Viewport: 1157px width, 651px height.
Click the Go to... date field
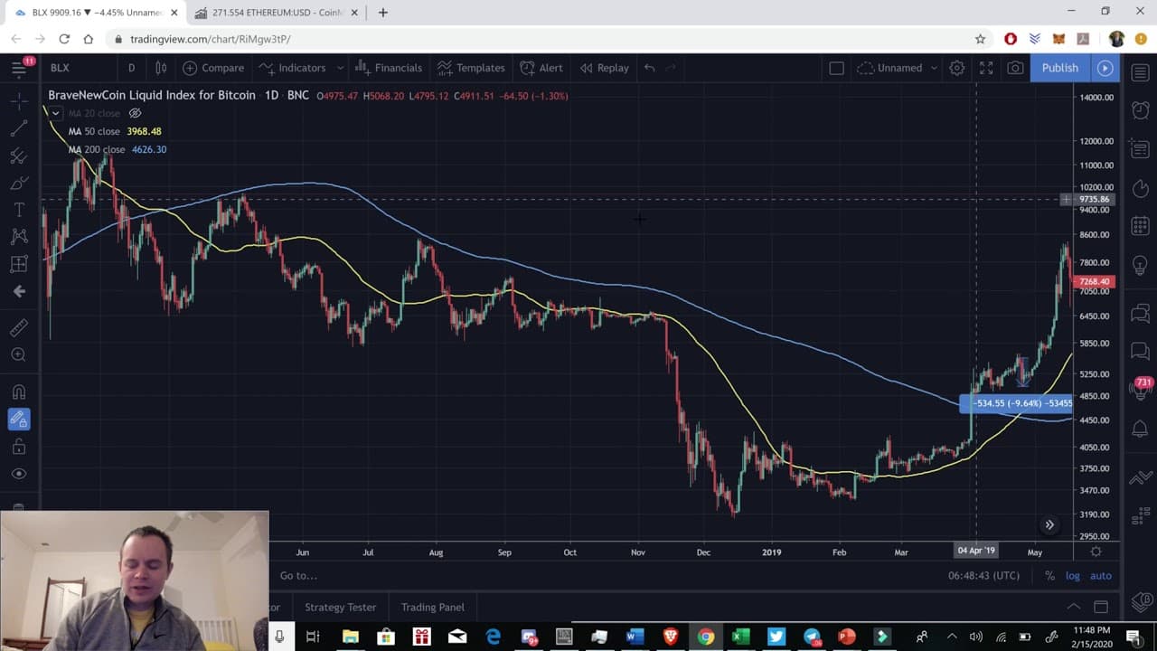pos(298,576)
